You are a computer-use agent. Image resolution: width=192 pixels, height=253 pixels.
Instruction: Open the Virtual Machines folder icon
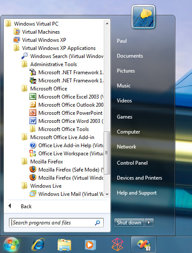tap(17, 32)
